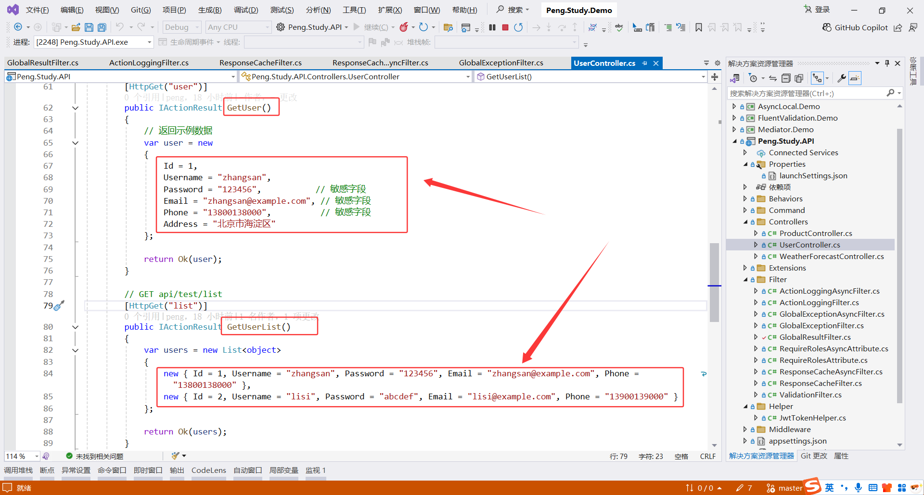Click the Live Share icon
Image resolution: width=924 pixels, height=495 pixels.
[898, 27]
